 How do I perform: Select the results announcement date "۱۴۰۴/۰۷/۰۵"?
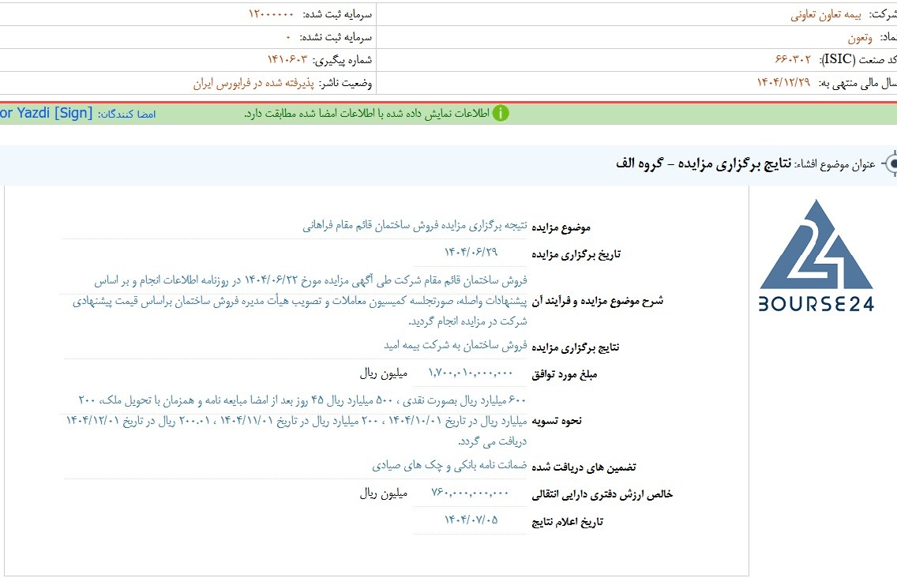point(471,520)
